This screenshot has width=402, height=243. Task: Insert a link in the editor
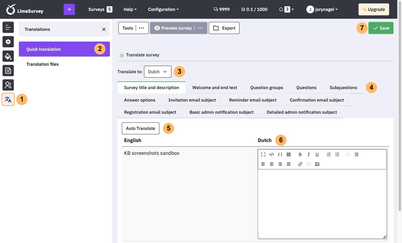(x=300, y=164)
